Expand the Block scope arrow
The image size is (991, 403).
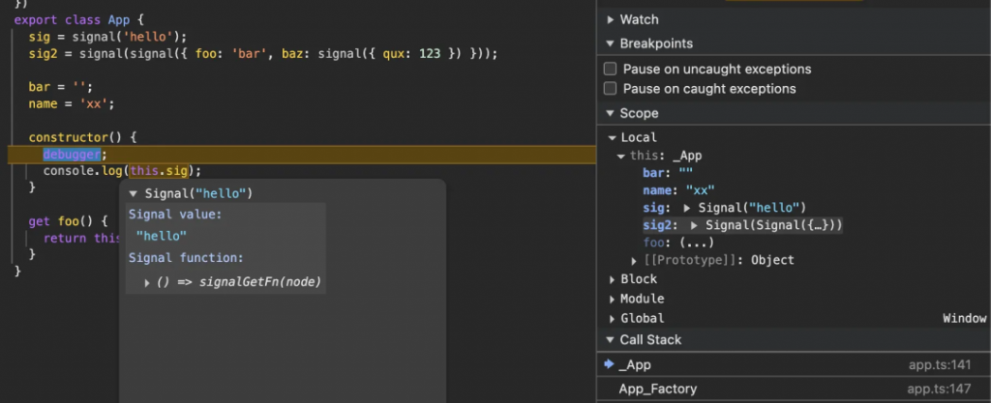pos(612,279)
